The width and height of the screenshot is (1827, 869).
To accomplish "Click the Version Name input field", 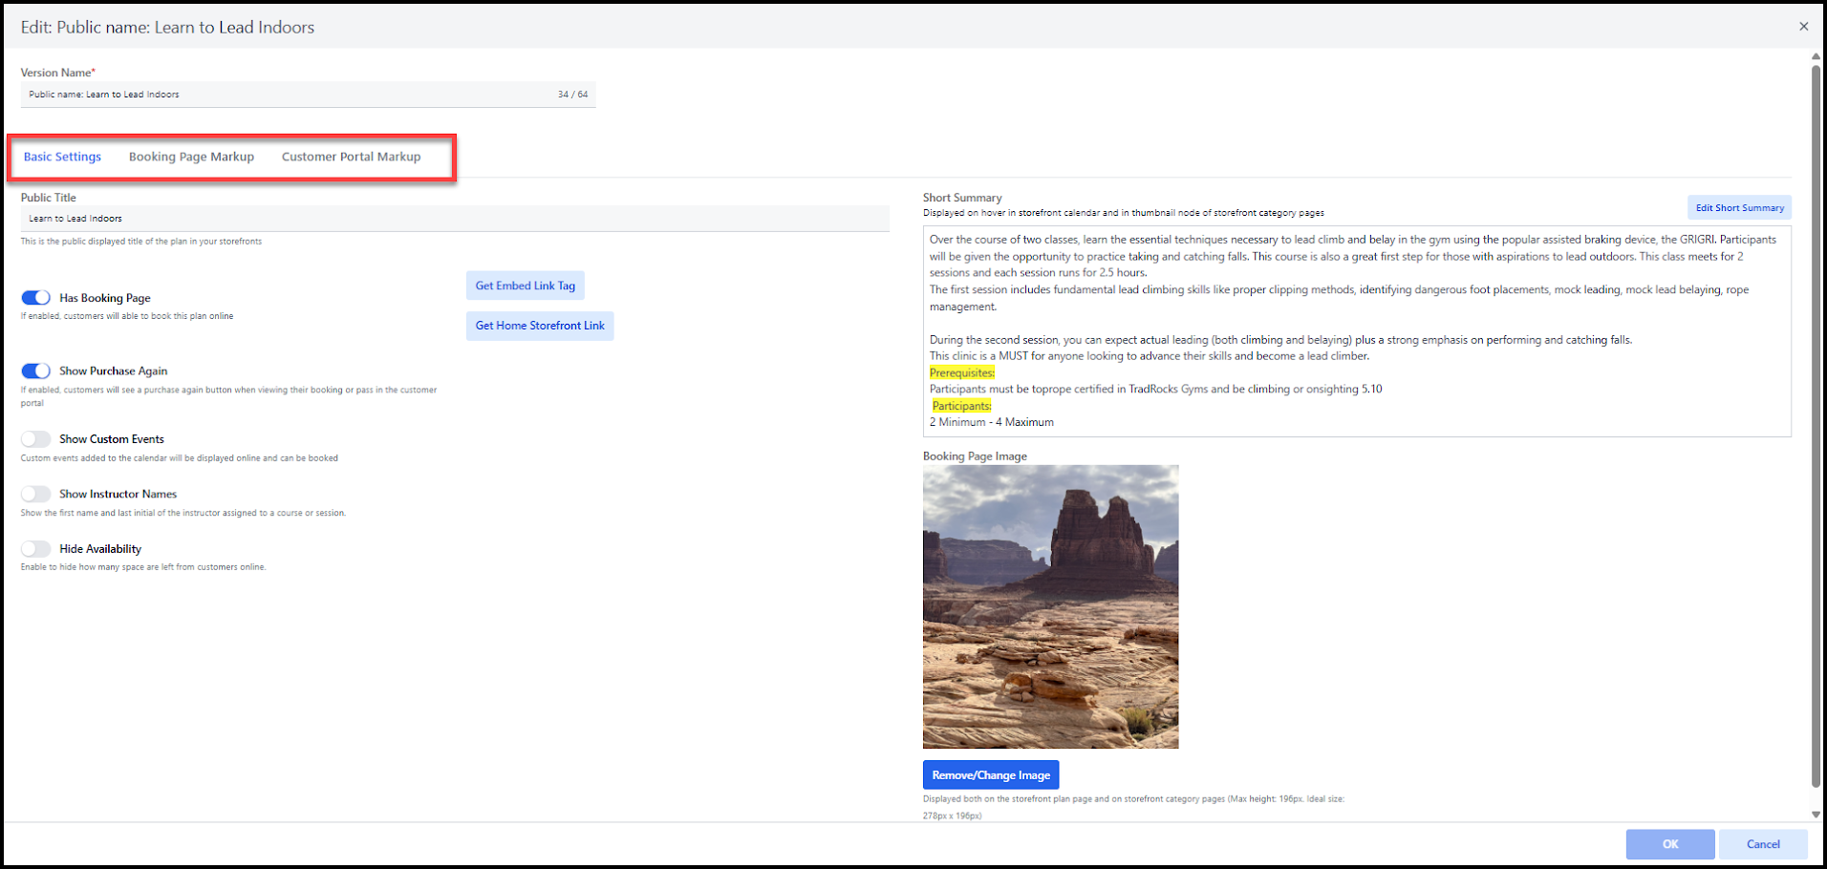I will click(x=287, y=95).
